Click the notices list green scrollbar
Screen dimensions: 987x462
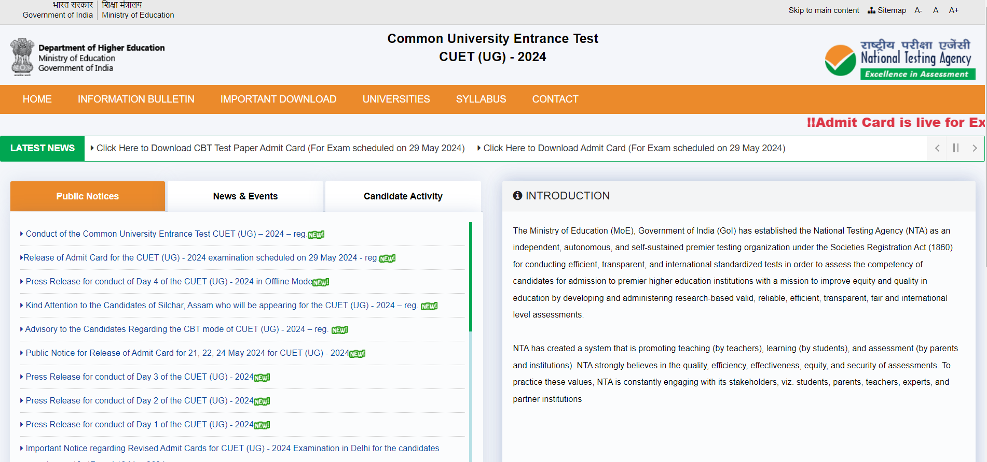[471, 277]
